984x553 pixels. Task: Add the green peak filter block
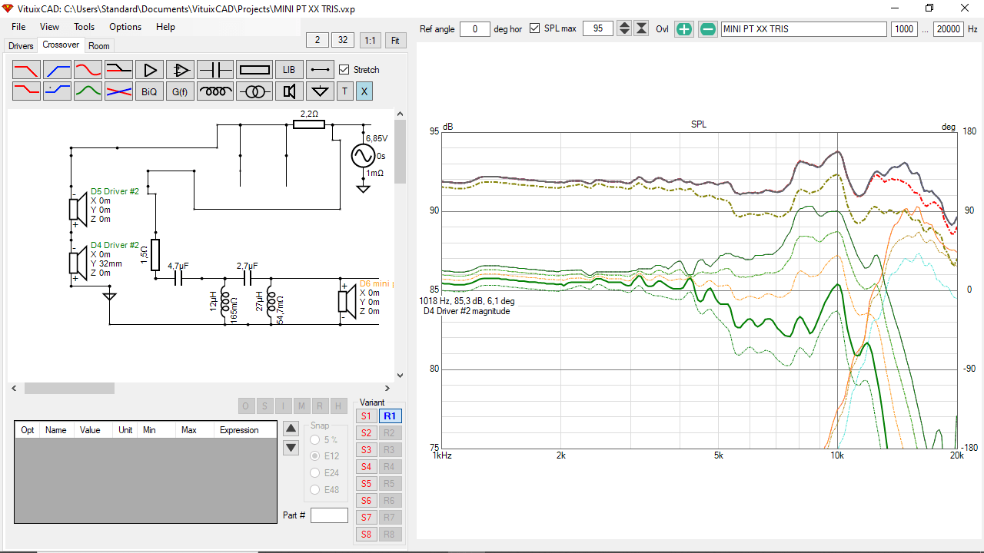tap(88, 91)
